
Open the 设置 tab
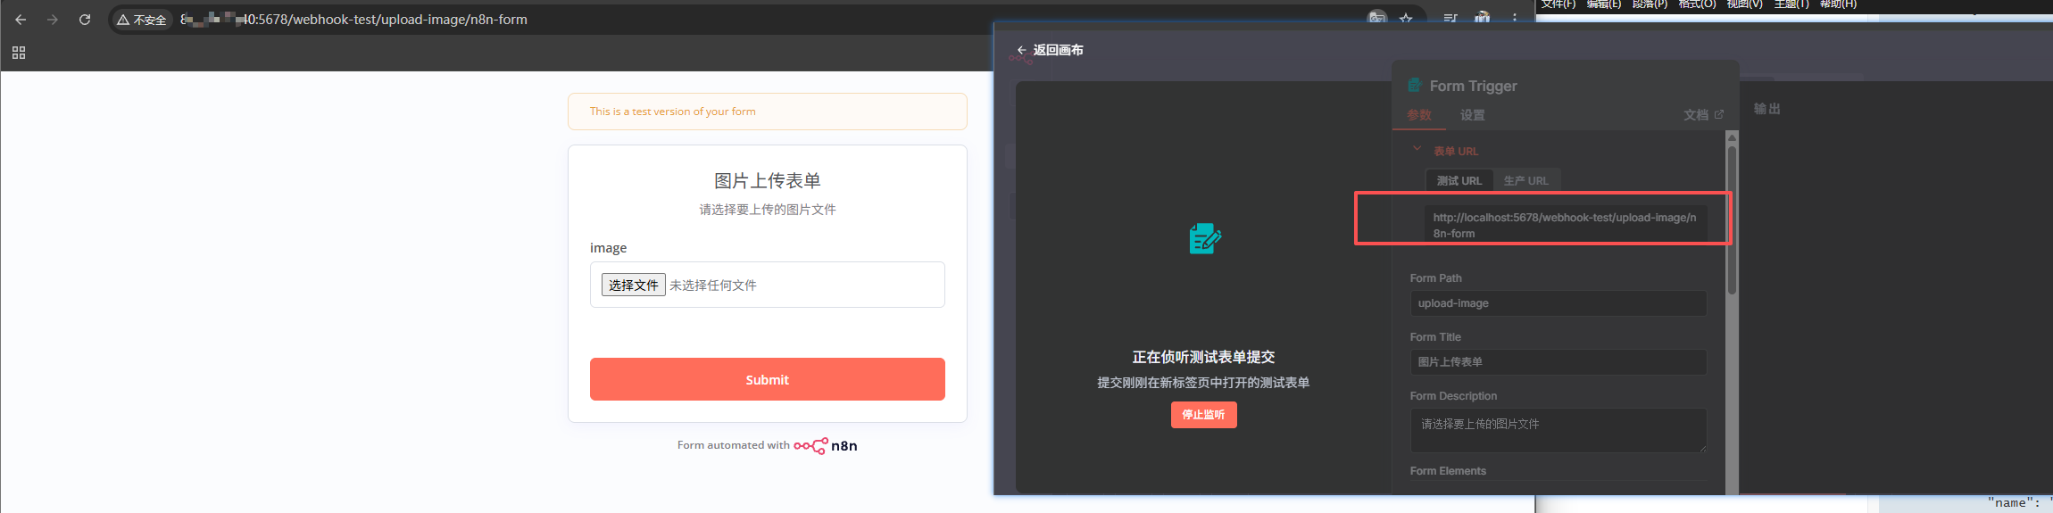pyautogui.click(x=1472, y=115)
